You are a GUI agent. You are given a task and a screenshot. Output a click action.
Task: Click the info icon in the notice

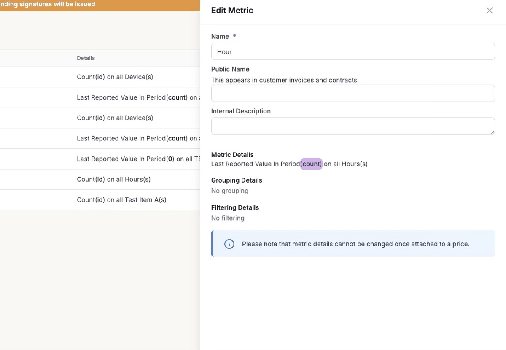(x=229, y=244)
